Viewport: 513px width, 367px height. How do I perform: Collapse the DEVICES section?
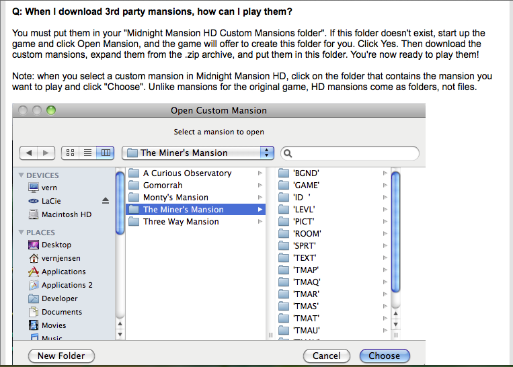point(22,175)
